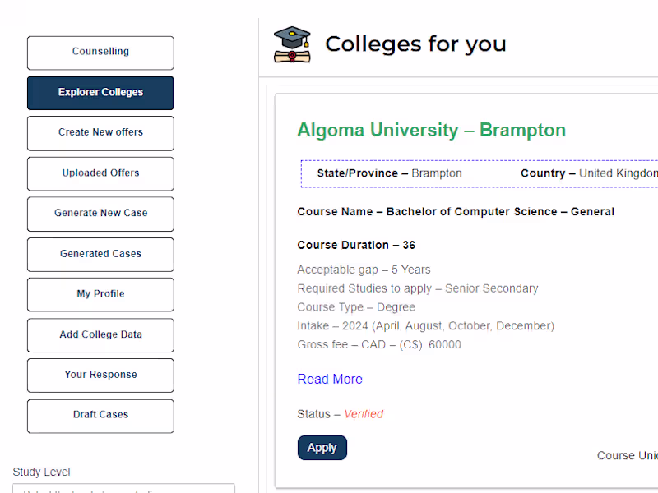Click Algoma University – Brampton title
The image size is (658, 493).
click(x=431, y=130)
